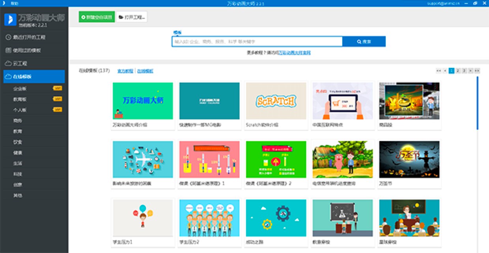Click in the template search input field
This screenshot has height=253, width=489.
pos(257,41)
